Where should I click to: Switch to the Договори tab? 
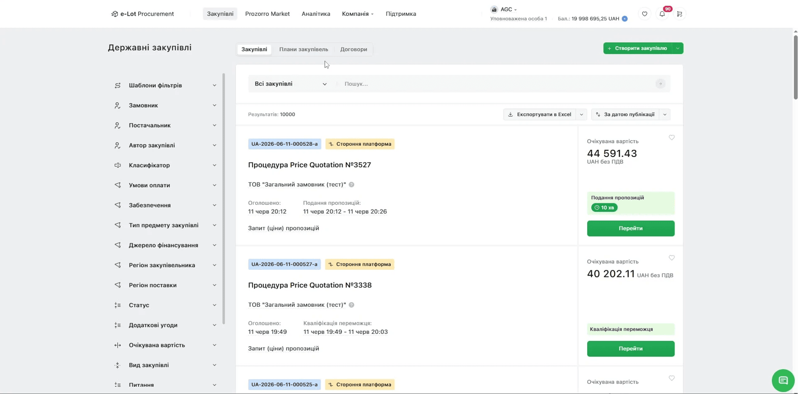coord(354,49)
